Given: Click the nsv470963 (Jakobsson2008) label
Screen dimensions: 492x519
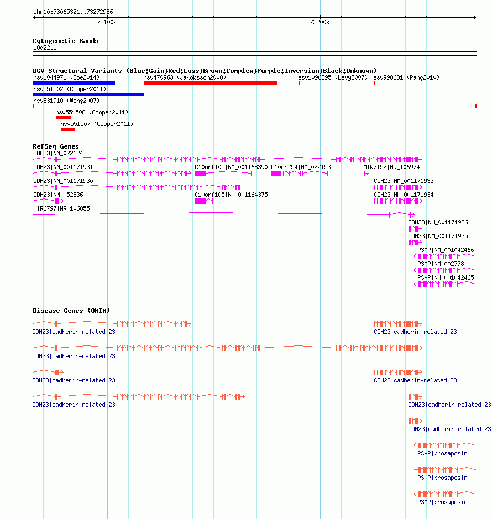Looking at the screenshot, I should click(x=185, y=77).
